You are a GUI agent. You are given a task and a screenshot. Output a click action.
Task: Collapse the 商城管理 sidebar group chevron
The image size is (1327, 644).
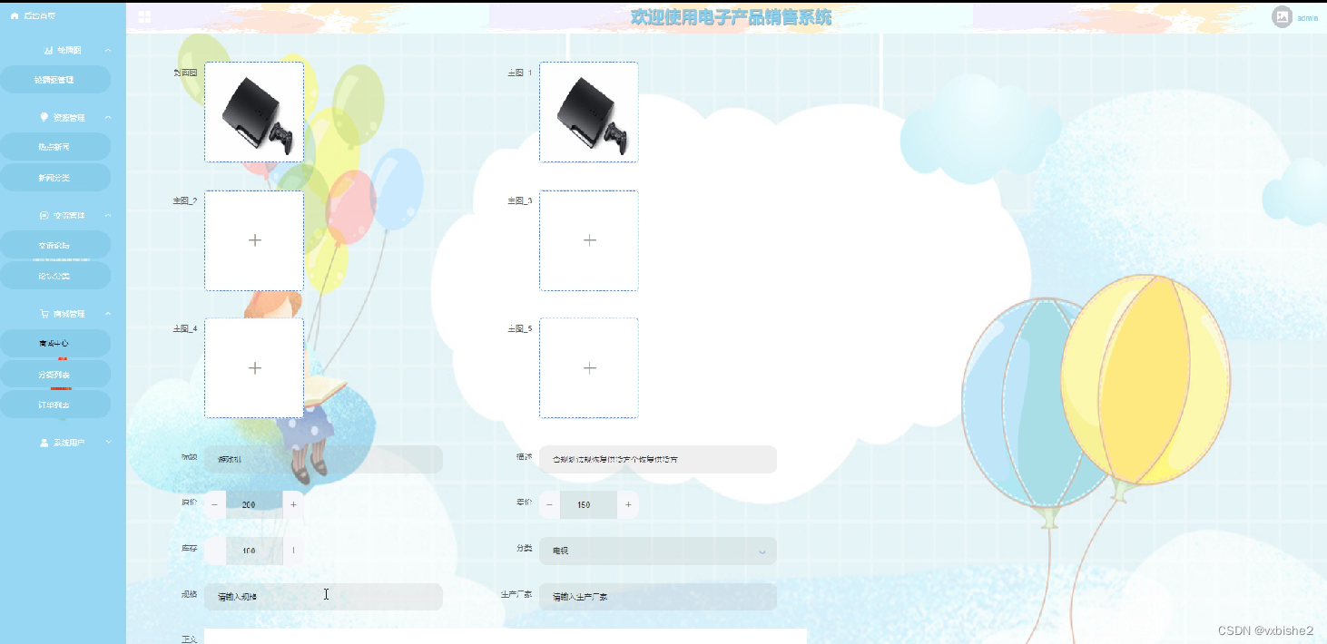coord(108,314)
